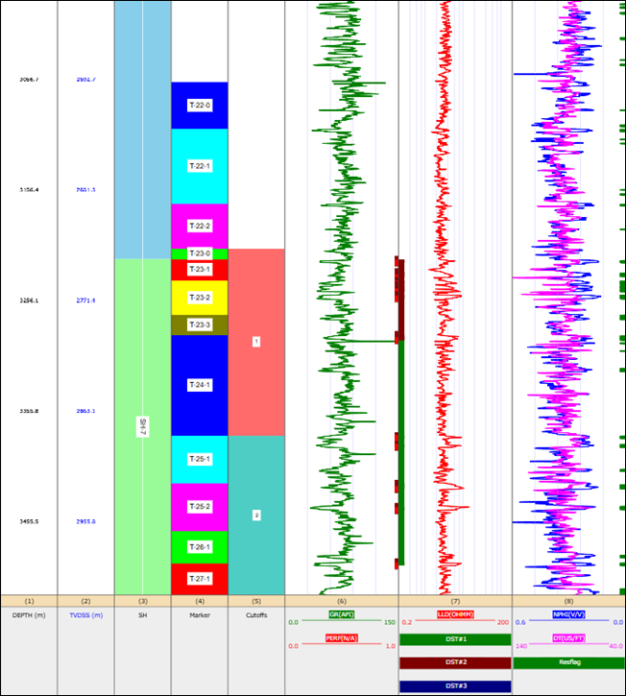
Task: Click the T-27-1 red marker zone
Action: pos(200,579)
